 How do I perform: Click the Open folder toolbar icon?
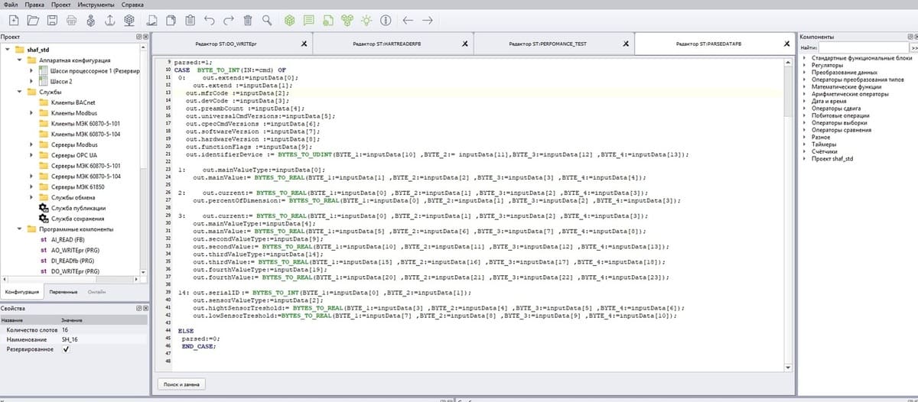click(x=33, y=20)
